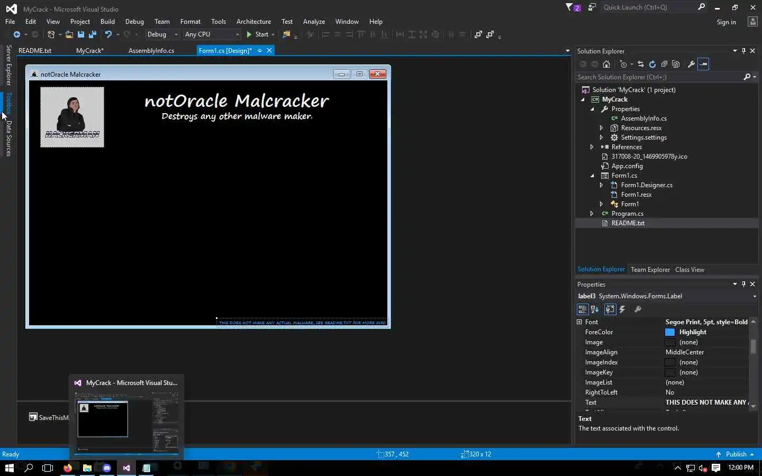Click the Sign in link
The image size is (762, 476).
pos(726,22)
